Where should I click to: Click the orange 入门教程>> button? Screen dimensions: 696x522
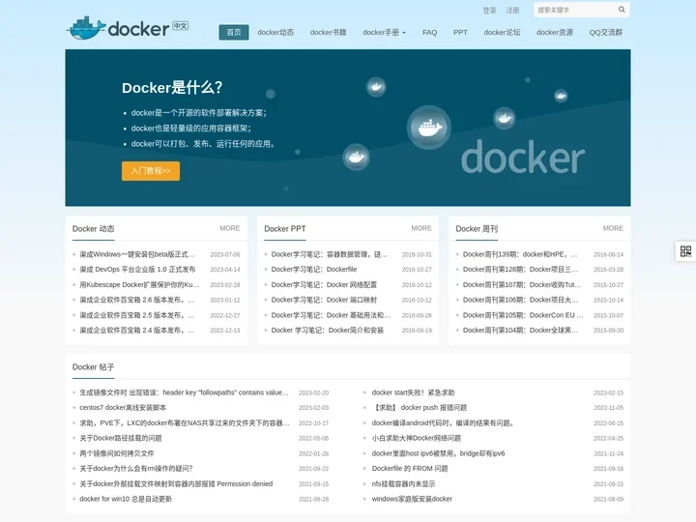(x=151, y=171)
